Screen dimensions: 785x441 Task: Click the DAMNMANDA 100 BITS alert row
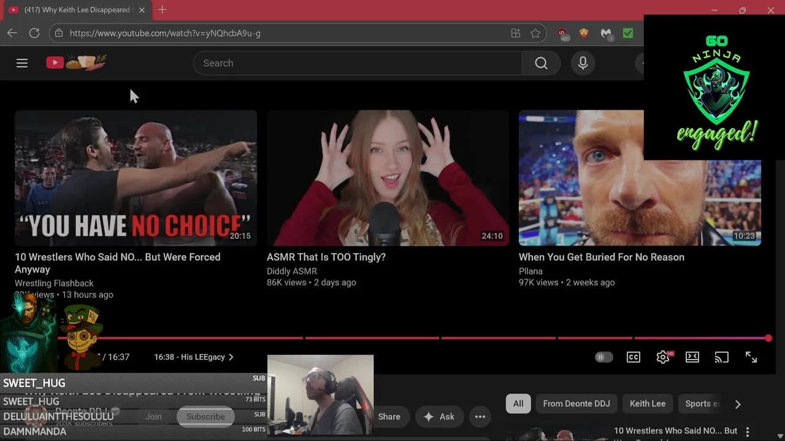tap(134, 431)
